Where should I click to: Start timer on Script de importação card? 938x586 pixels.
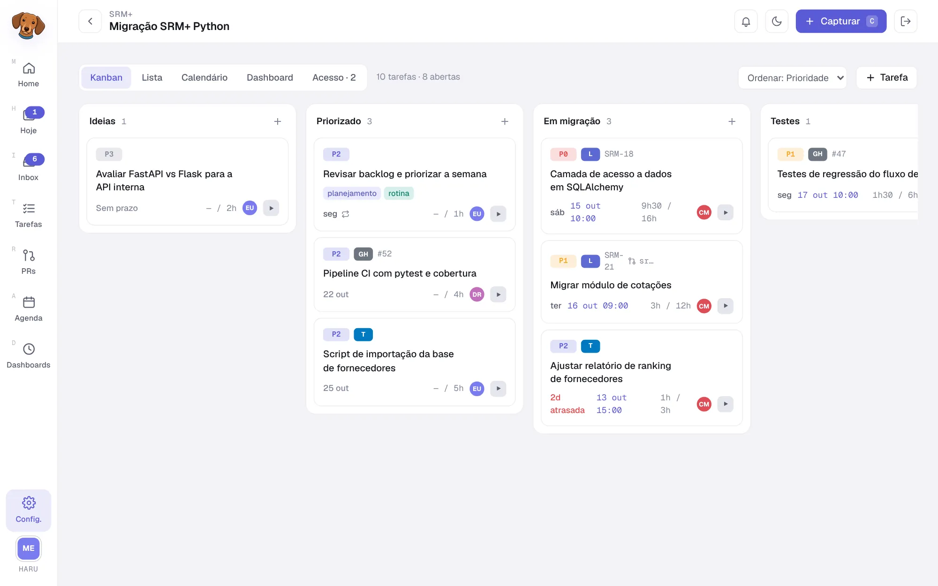click(498, 388)
